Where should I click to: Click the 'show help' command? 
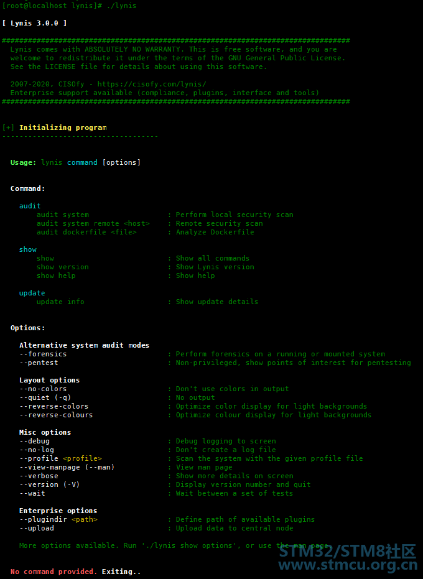coord(56,276)
